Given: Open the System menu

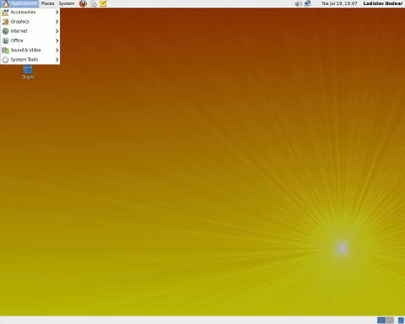Looking at the screenshot, I should pos(67,3).
